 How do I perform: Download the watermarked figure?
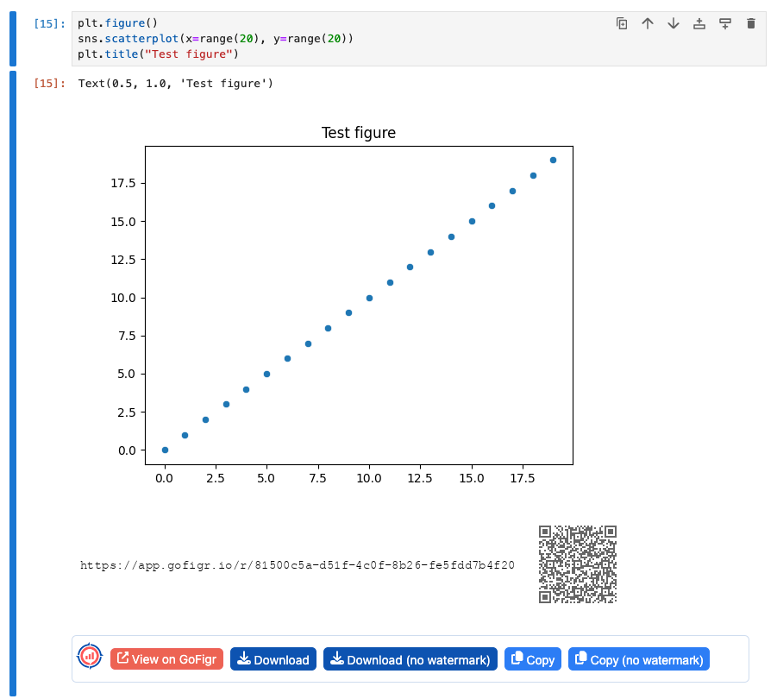273,658
